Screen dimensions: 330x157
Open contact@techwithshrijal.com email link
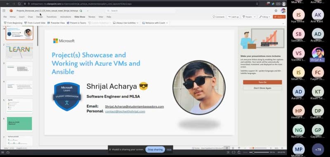pyautogui.click(x=125, y=111)
